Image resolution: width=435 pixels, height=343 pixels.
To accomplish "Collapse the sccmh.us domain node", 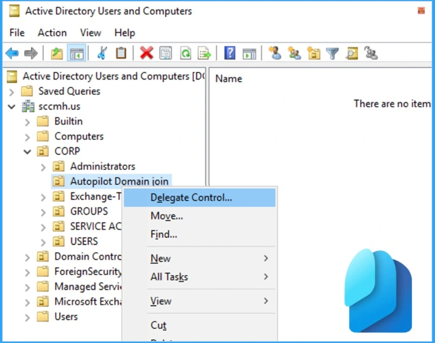I will coord(12,107).
